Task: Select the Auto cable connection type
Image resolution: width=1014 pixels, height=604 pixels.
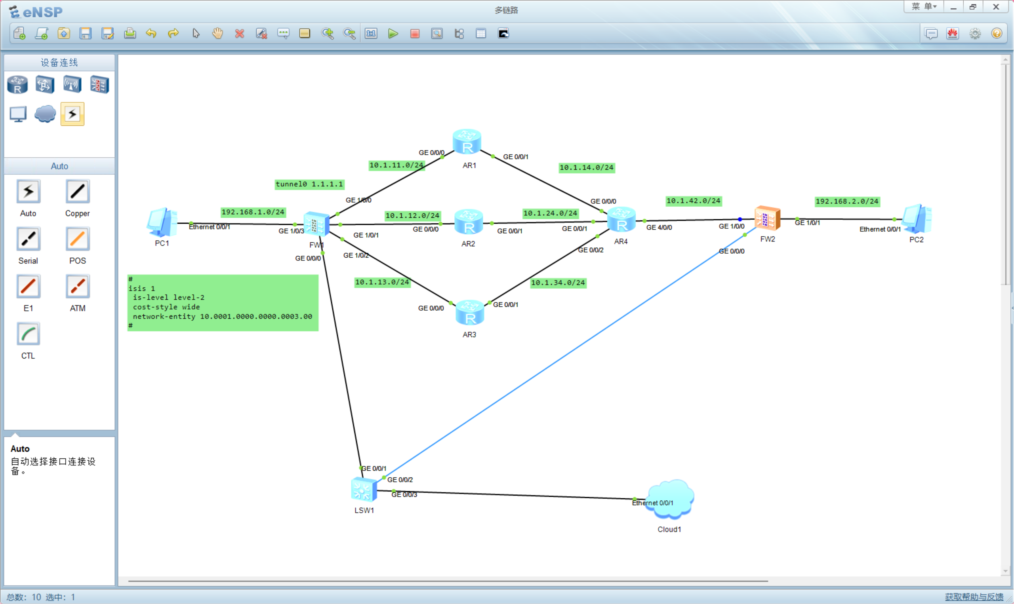Action: tap(28, 192)
